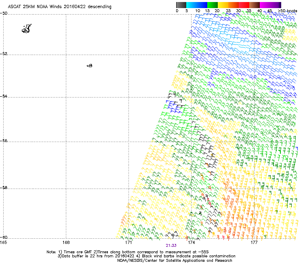Click the yellow 20-25 knots legend segment
This screenshot has width=299, height=263.
pyautogui.click(x=223, y=5)
